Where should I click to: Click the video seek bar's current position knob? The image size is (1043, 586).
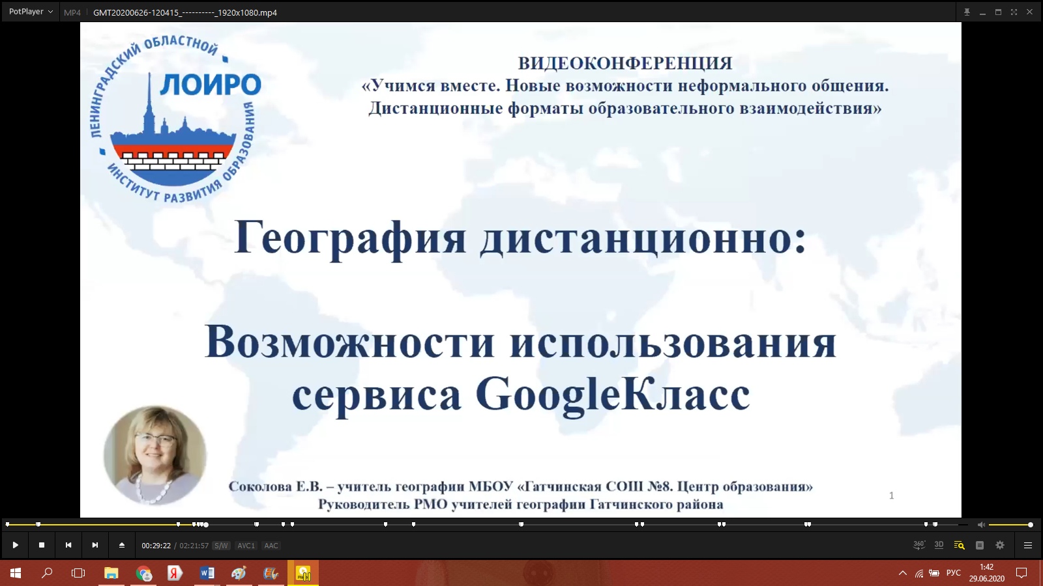tap(206, 524)
